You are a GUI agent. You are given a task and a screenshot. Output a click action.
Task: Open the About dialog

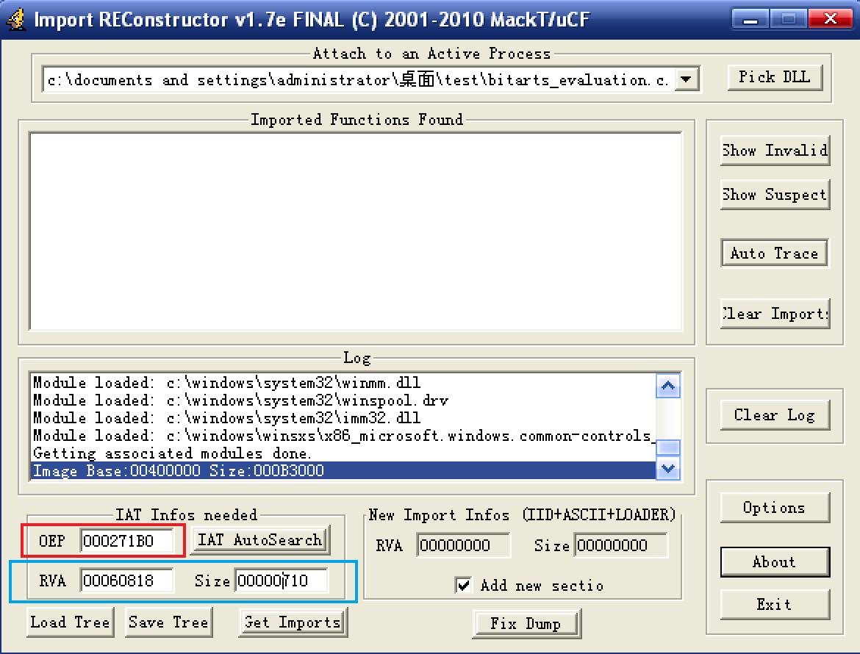774,562
